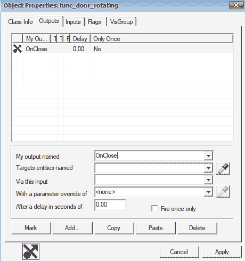Cancel the Object Properties dialog

coord(179,252)
